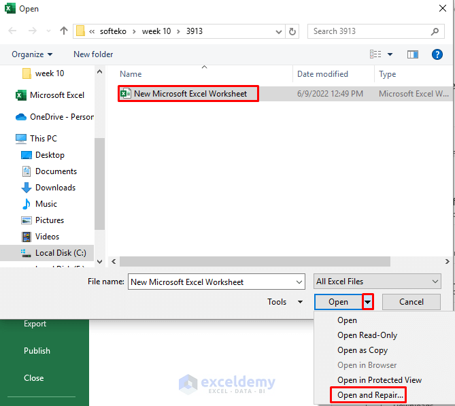This screenshot has width=455, height=406.
Task: Click the Cancel button
Action: [411, 302]
